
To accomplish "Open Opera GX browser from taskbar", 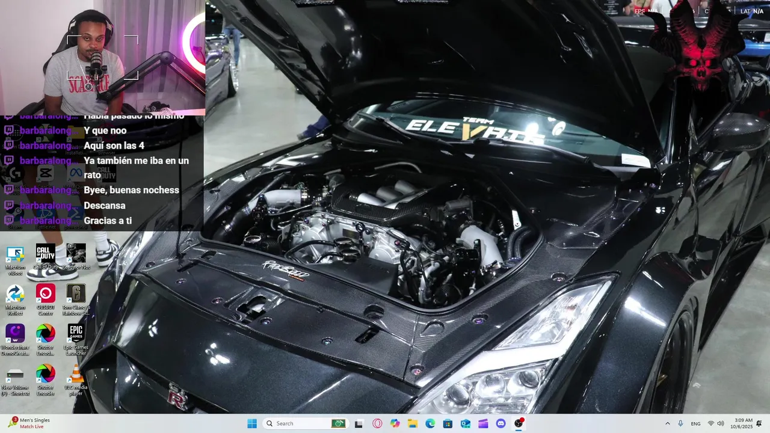I will click(x=377, y=423).
